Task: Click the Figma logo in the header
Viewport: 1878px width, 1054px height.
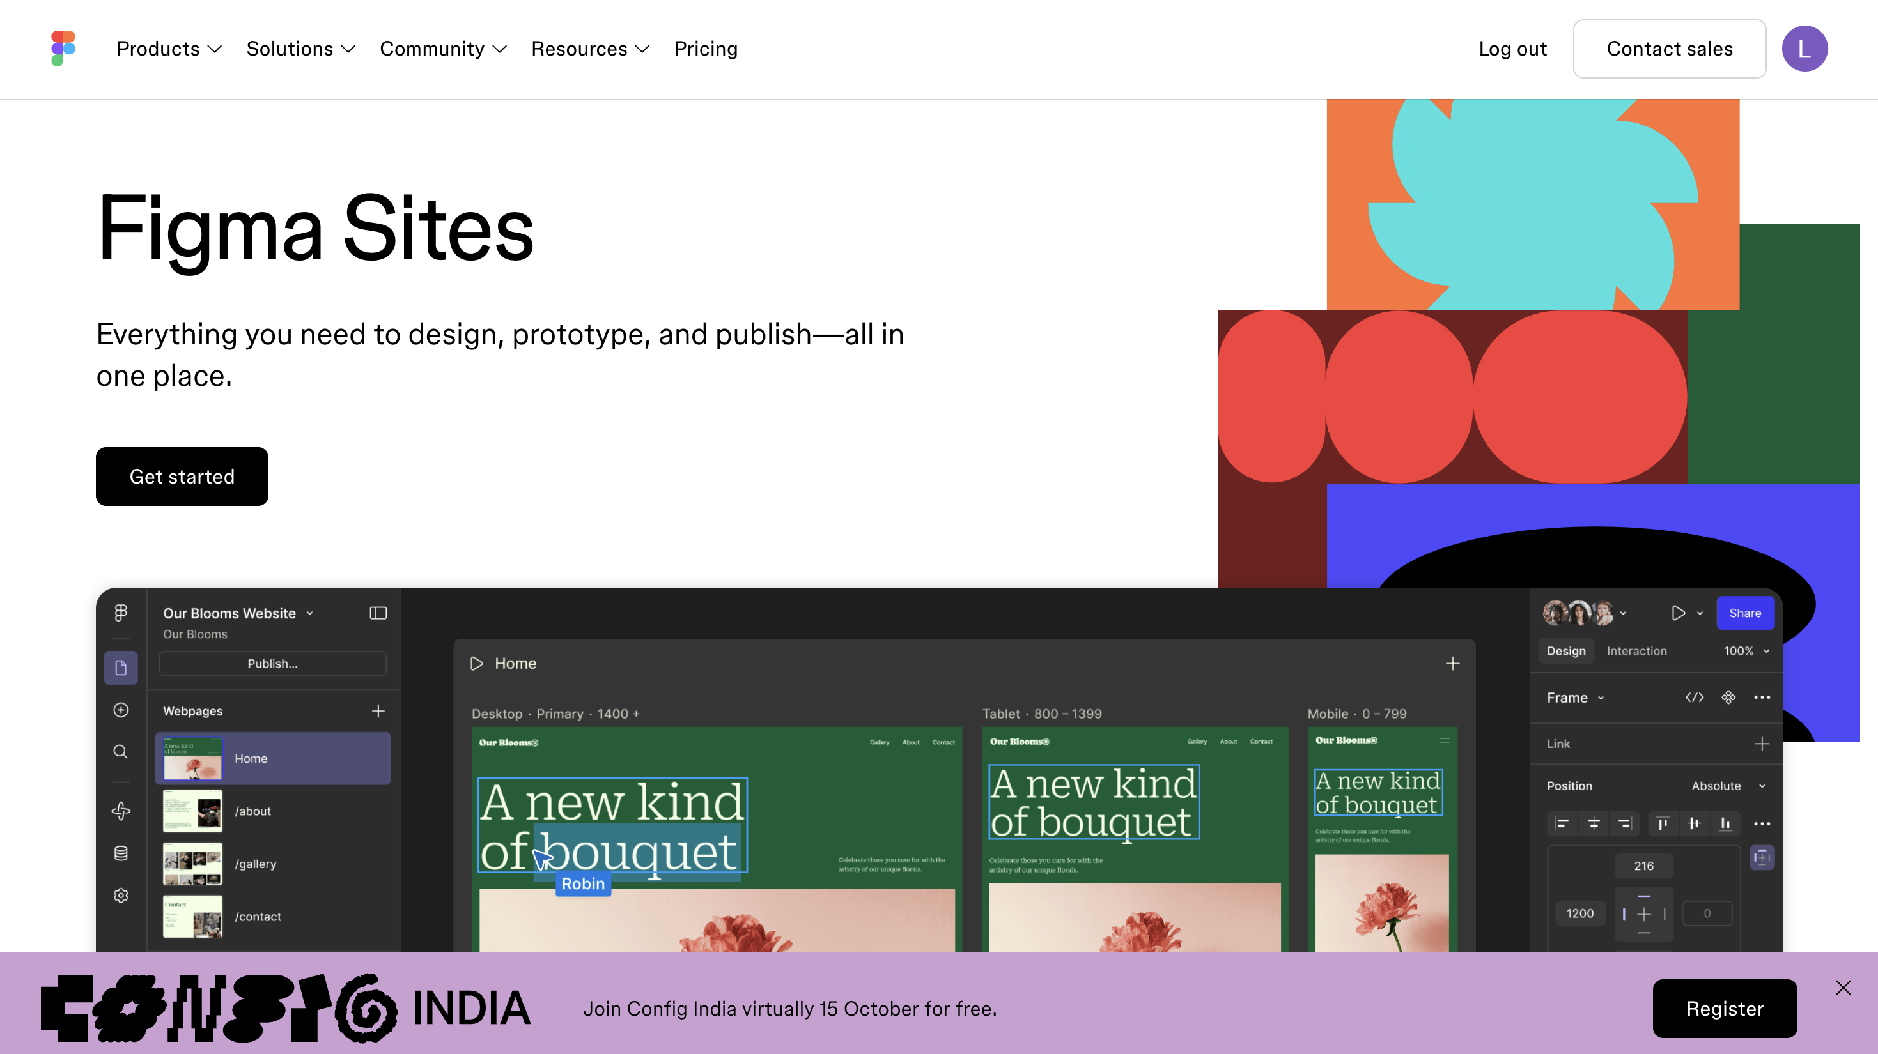Action: (63, 48)
